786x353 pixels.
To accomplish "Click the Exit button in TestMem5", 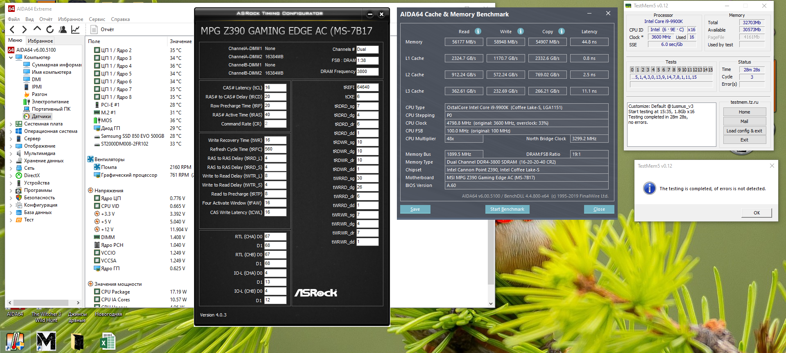I will (x=744, y=140).
